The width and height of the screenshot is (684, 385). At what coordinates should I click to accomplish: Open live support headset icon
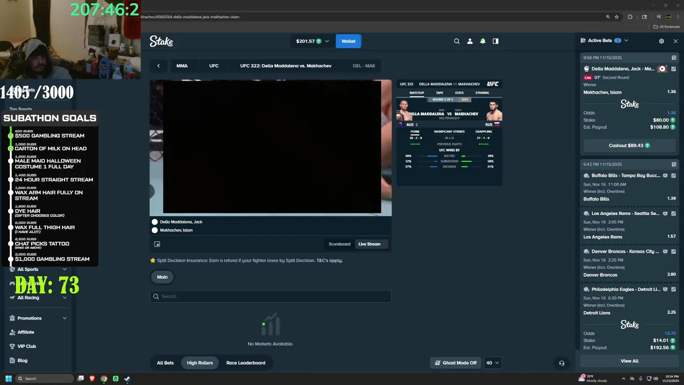click(562, 363)
